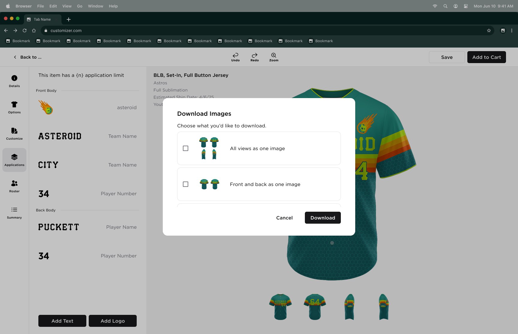Open the View menu
This screenshot has height=334, width=518.
pos(67,6)
